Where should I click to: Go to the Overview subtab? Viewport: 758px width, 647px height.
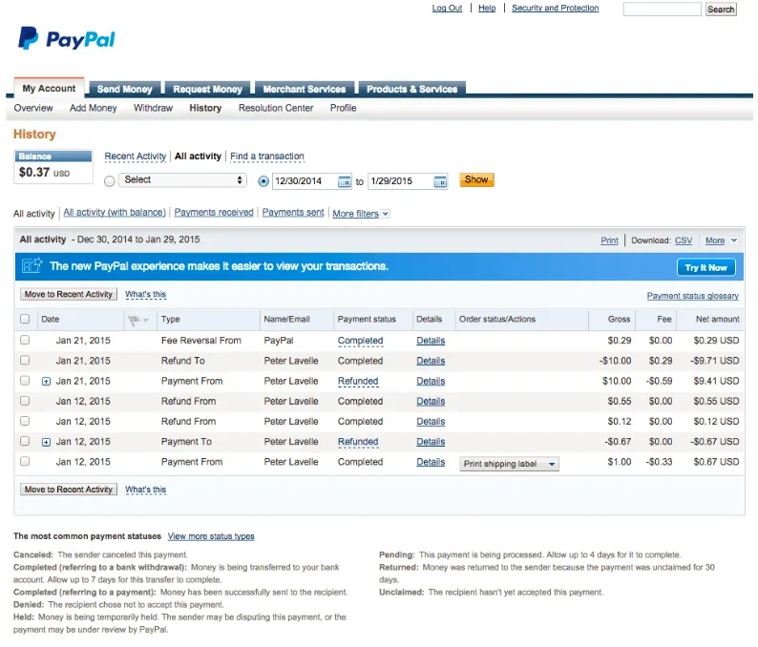tap(33, 108)
